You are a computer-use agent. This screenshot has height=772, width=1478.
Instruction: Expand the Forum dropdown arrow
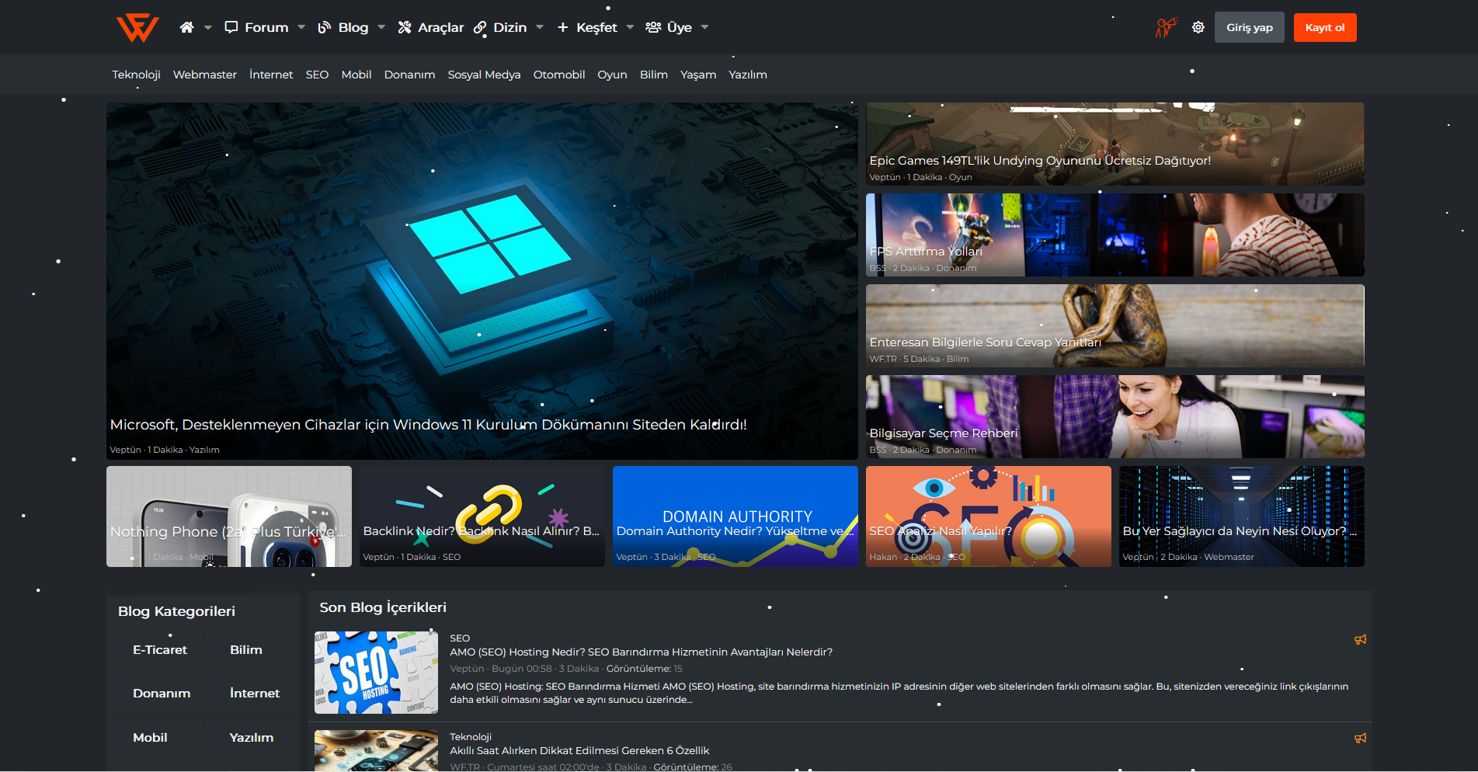point(301,27)
